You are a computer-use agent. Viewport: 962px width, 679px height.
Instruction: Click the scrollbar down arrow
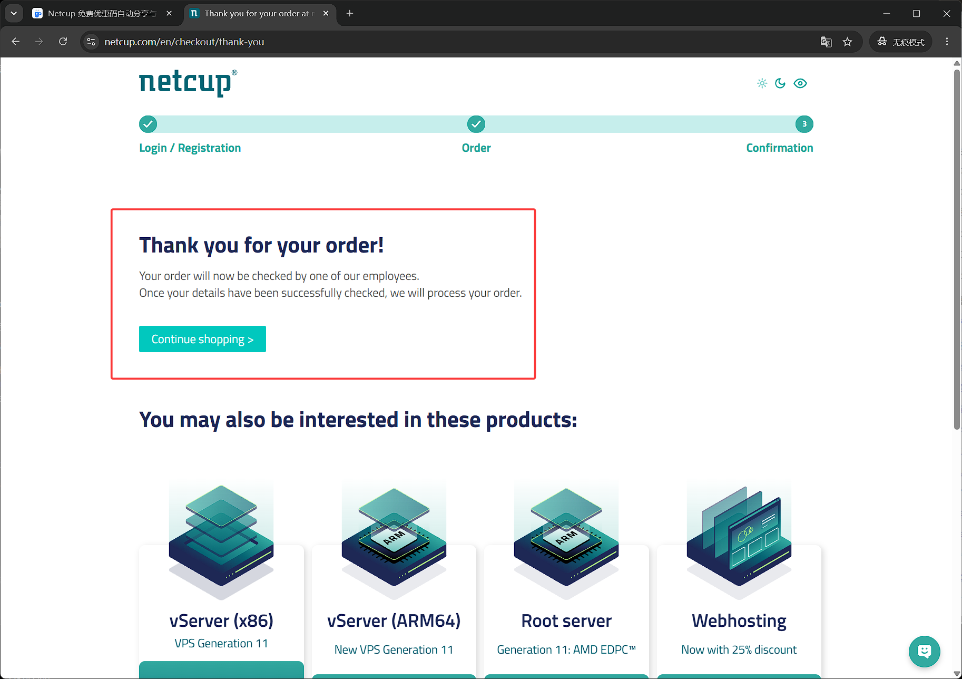[957, 674]
